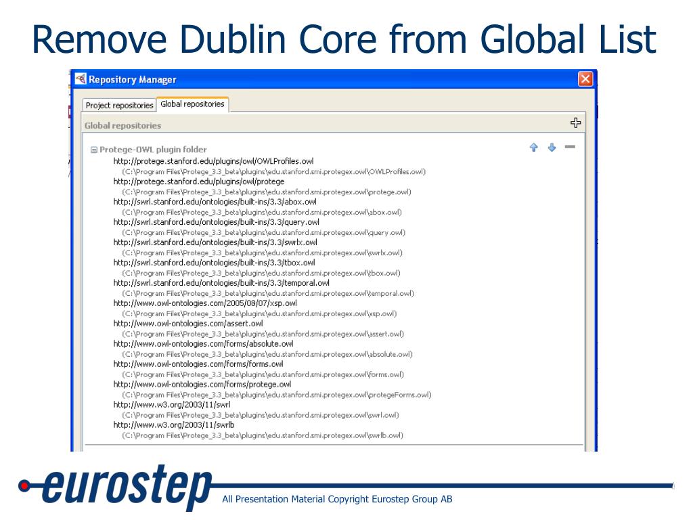Click the local path ending xsp.owl)
Screen dimensions: 693x520
point(259,314)
